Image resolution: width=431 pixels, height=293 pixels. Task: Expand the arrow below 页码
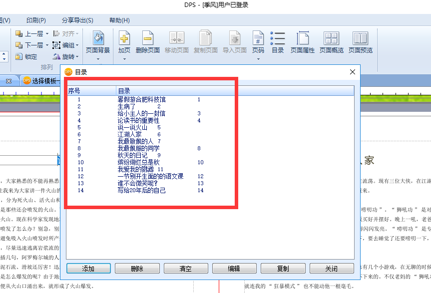click(x=258, y=59)
